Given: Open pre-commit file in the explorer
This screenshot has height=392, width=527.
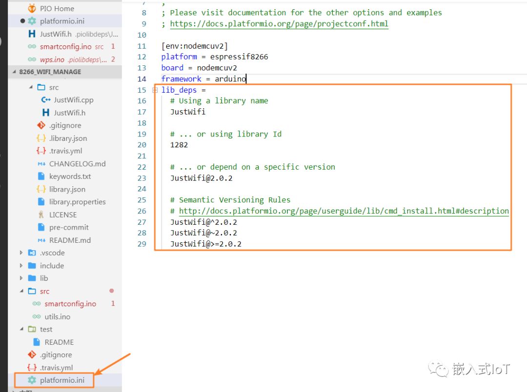Looking at the screenshot, I should 69,227.
